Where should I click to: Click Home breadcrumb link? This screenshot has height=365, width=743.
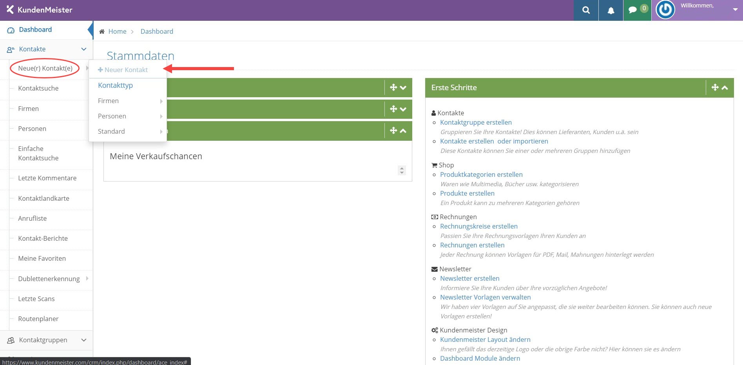tap(117, 31)
